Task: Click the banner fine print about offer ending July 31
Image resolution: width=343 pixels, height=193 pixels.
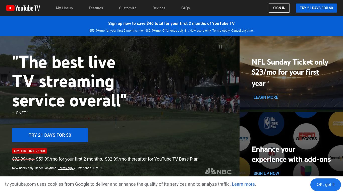Action: click(171, 31)
